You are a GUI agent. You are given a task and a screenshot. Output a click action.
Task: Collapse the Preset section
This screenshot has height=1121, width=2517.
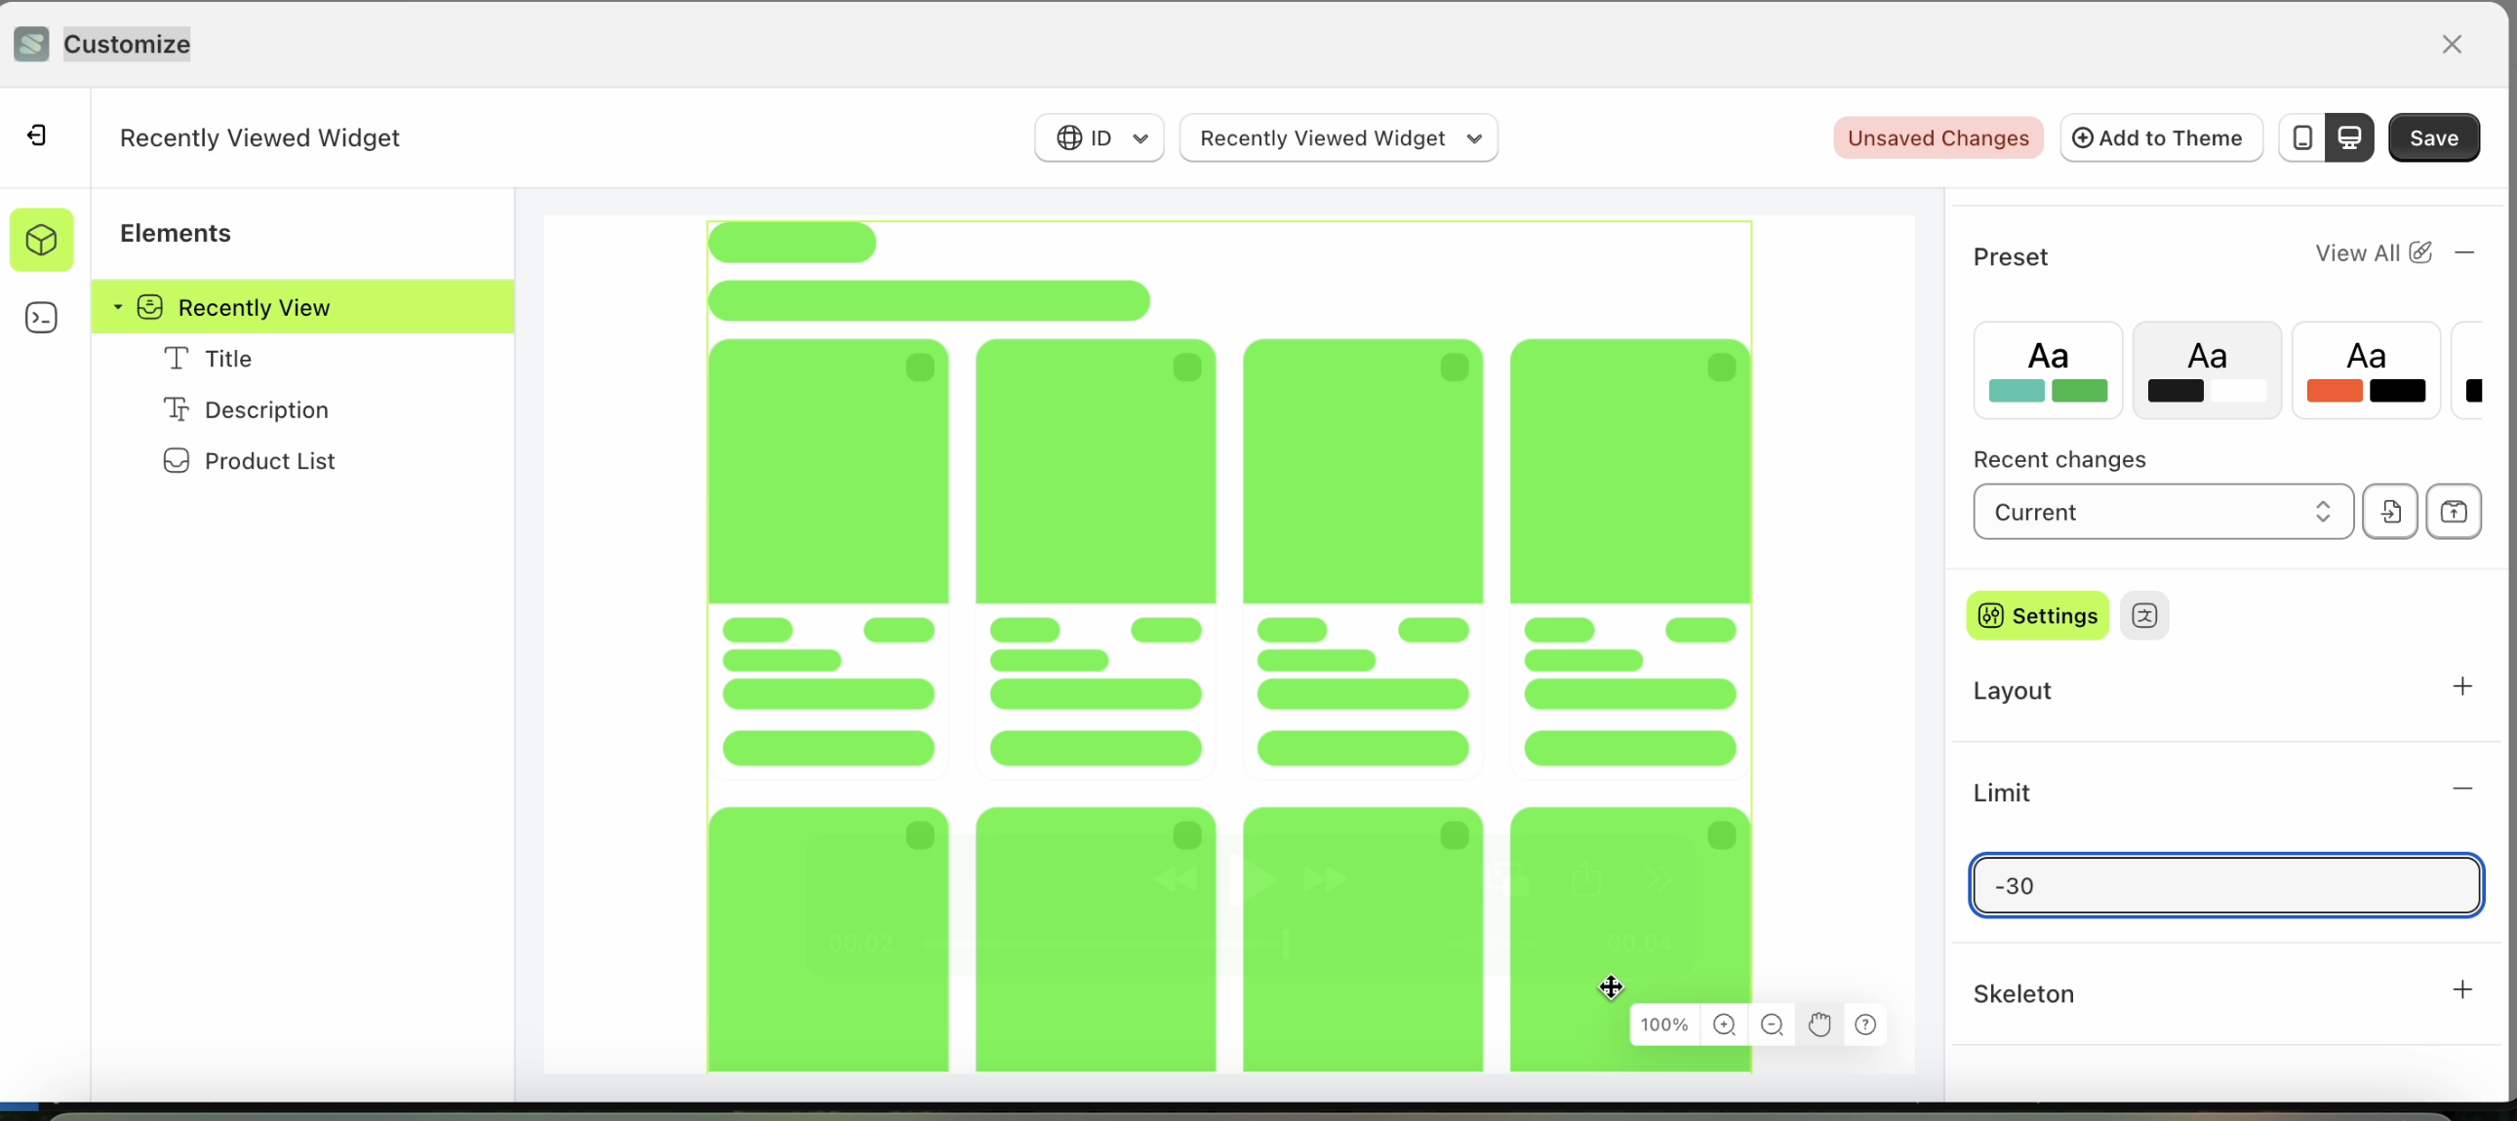coord(2466,252)
